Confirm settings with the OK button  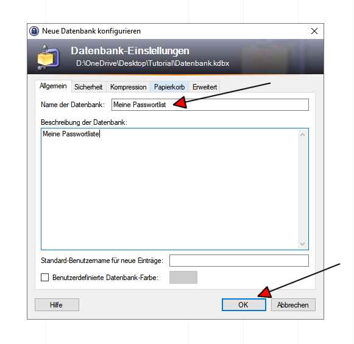pos(244,305)
